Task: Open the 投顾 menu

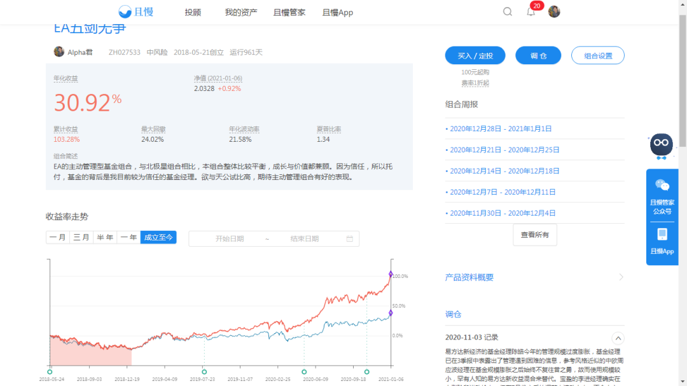Action: pos(193,12)
